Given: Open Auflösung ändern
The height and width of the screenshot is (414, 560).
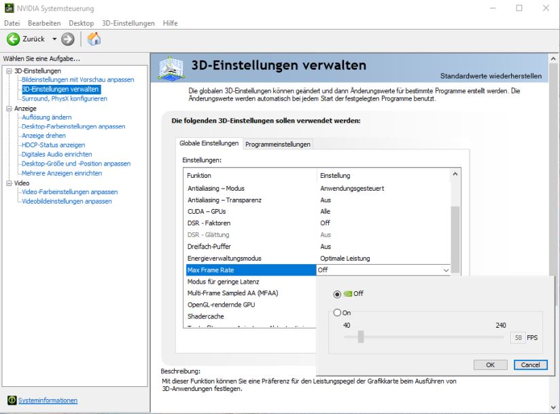Looking at the screenshot, I should [x=46, y=117].
